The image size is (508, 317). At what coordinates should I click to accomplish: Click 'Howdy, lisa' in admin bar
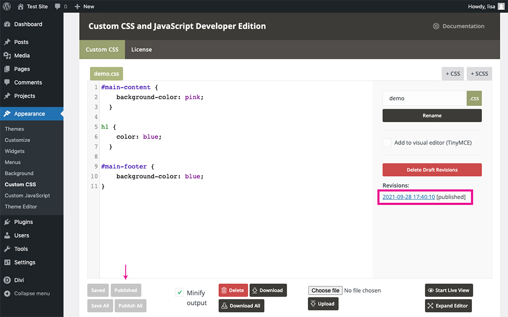[x=482, y=7]
